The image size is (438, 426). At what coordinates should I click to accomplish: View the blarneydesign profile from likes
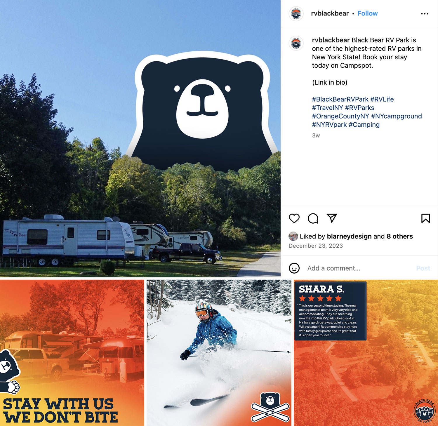[x=349, y=236]
